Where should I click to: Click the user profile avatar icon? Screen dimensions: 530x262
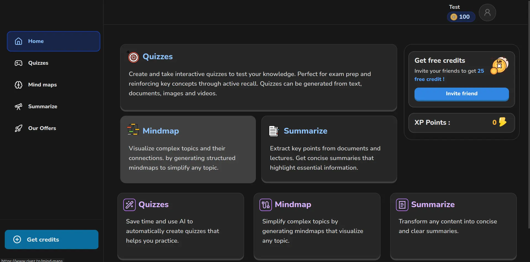(487, 13)
